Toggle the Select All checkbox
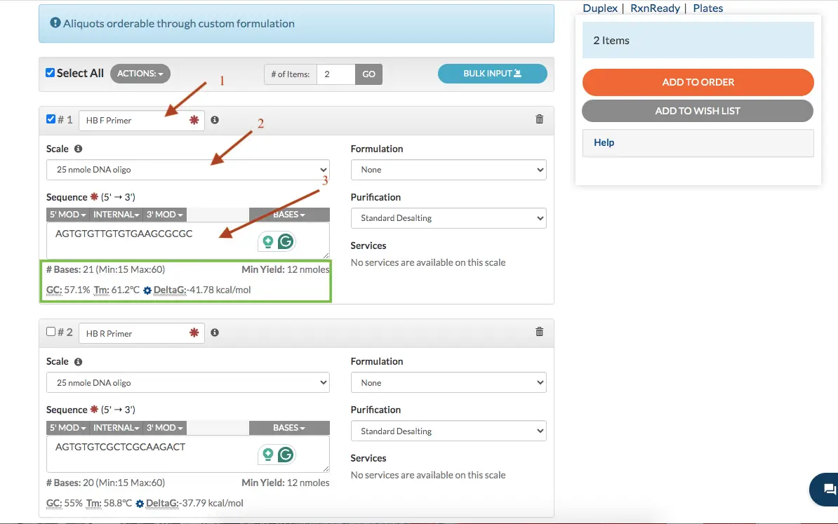Screen dimensions: 838x524 coord(49,72)
